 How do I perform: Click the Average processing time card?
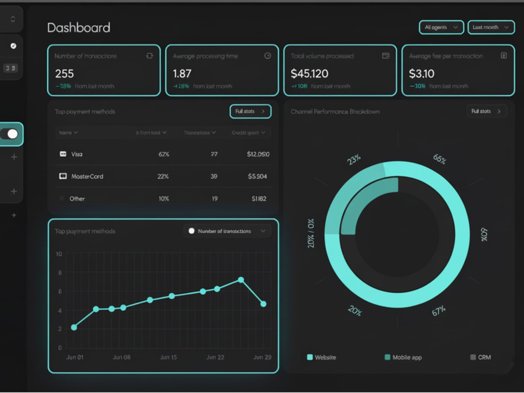click(x=222, y=70)
